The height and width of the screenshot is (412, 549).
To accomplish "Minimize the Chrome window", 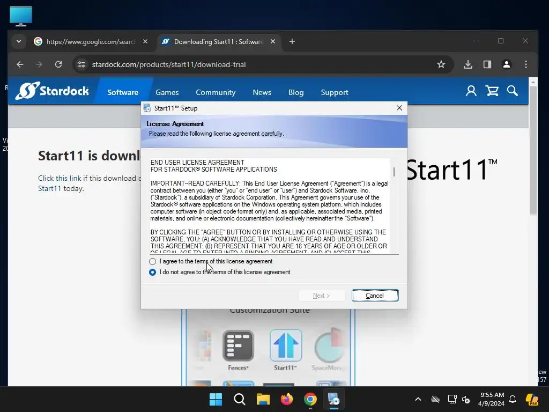I will pyautogui.click(x=476, y=41).
